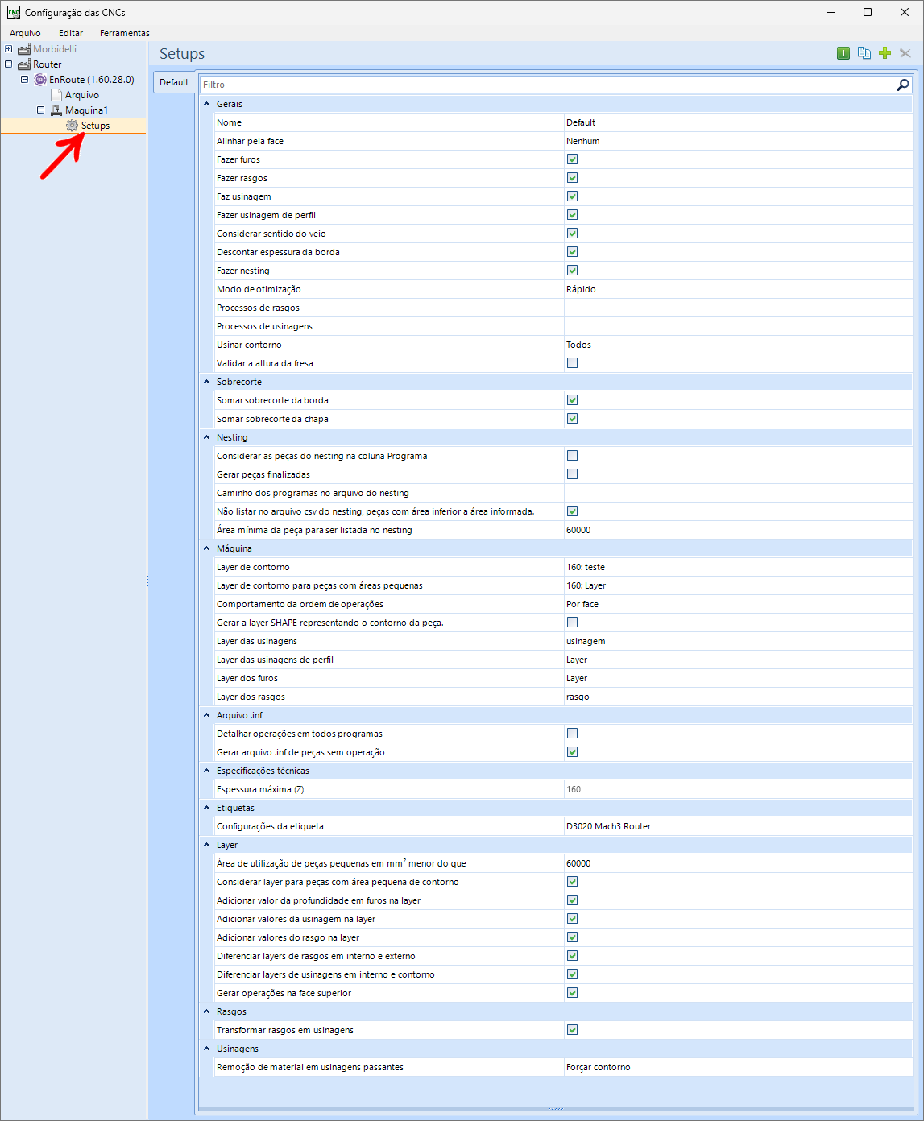Click the document icon beside Arquivo

[x=56, y=94]
